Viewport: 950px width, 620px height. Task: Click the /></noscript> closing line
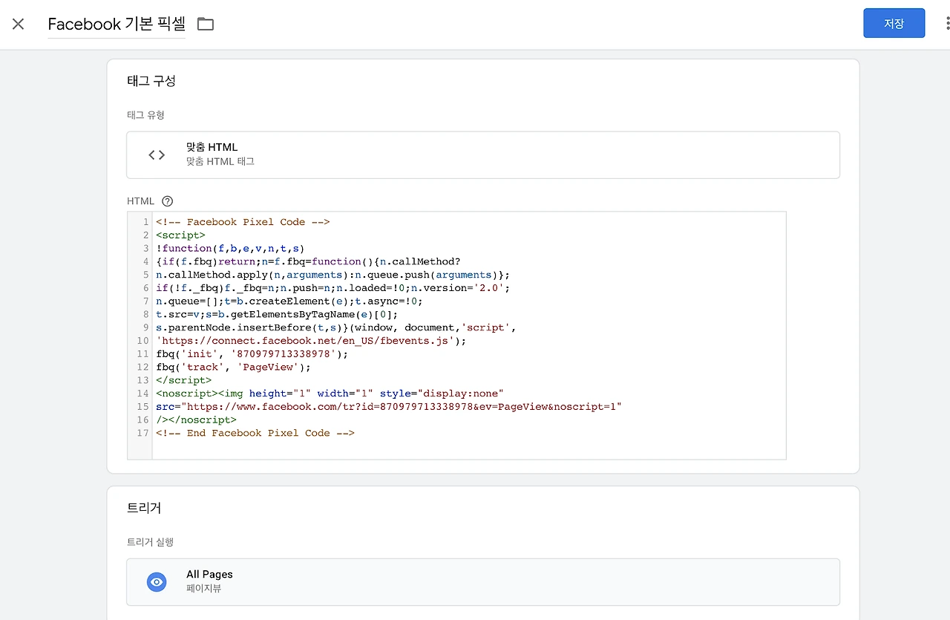[196, 420]
